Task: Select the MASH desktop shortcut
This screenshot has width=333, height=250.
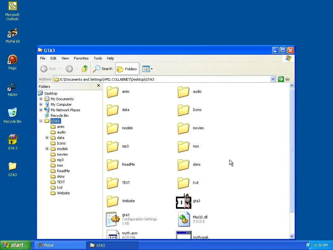Action: pos(12,90)
